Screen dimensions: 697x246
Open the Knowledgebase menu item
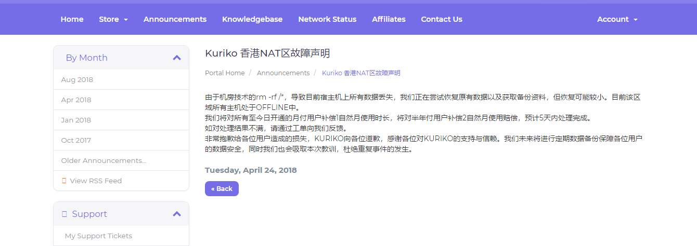[x=252, y=19]
